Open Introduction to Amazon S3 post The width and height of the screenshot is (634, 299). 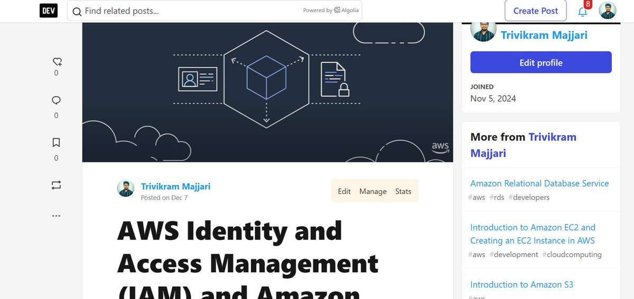point(521,285)
